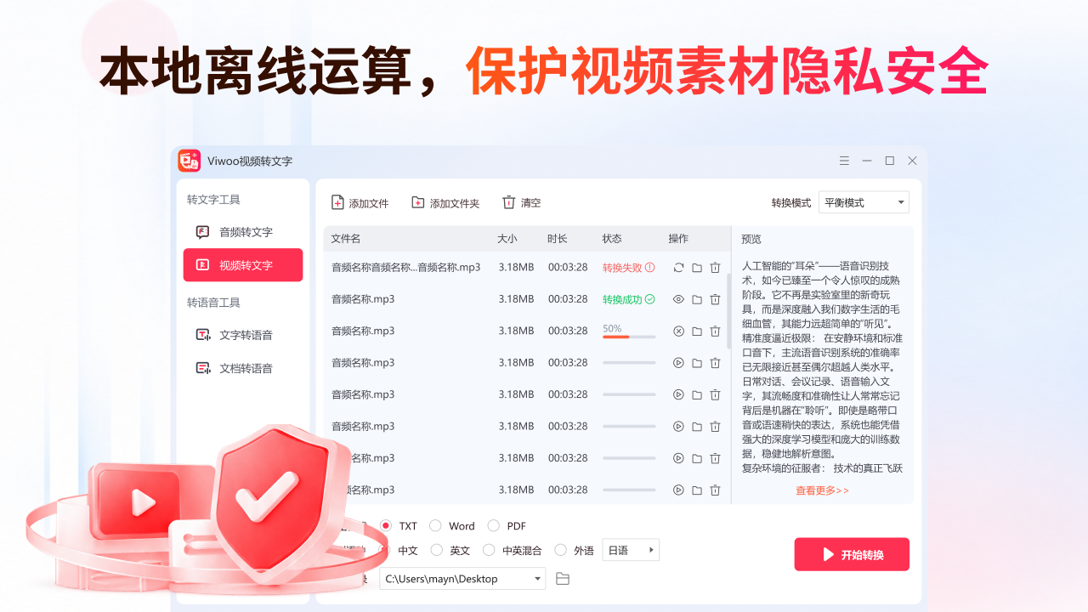Start conversion with 开始转换 button
Viewport: 1088px width, 612px height.
coord(852,554)
